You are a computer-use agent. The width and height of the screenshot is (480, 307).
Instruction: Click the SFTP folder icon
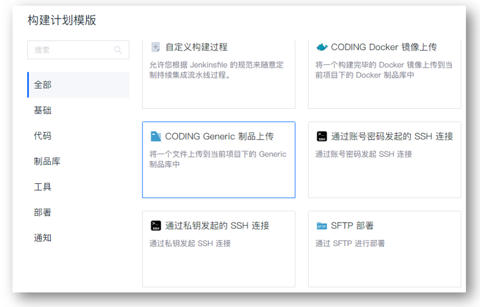click(322, 226)
